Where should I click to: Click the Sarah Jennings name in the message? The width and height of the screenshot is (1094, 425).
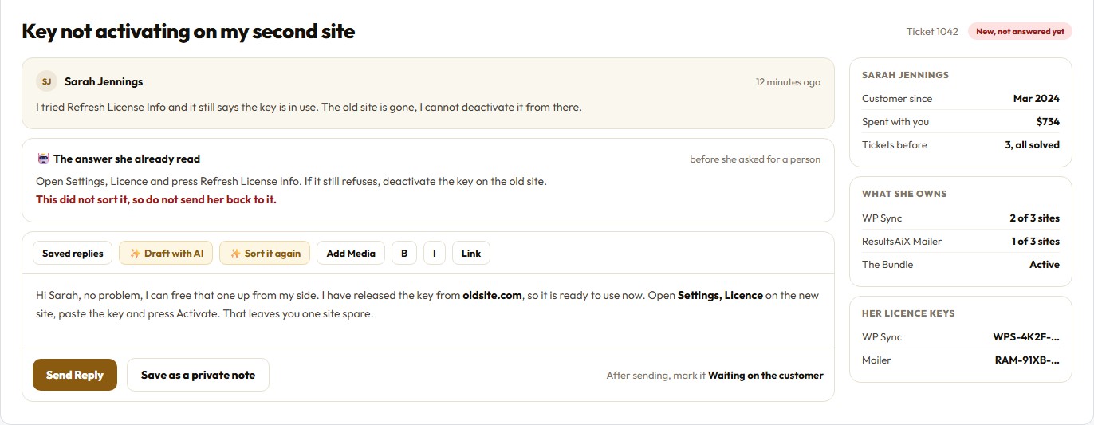click(x=104, y=81)
